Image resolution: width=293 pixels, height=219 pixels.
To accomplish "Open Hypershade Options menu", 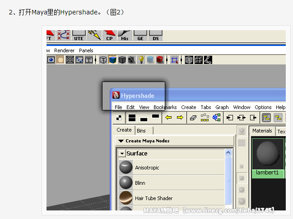I will [x=263, y=107].
